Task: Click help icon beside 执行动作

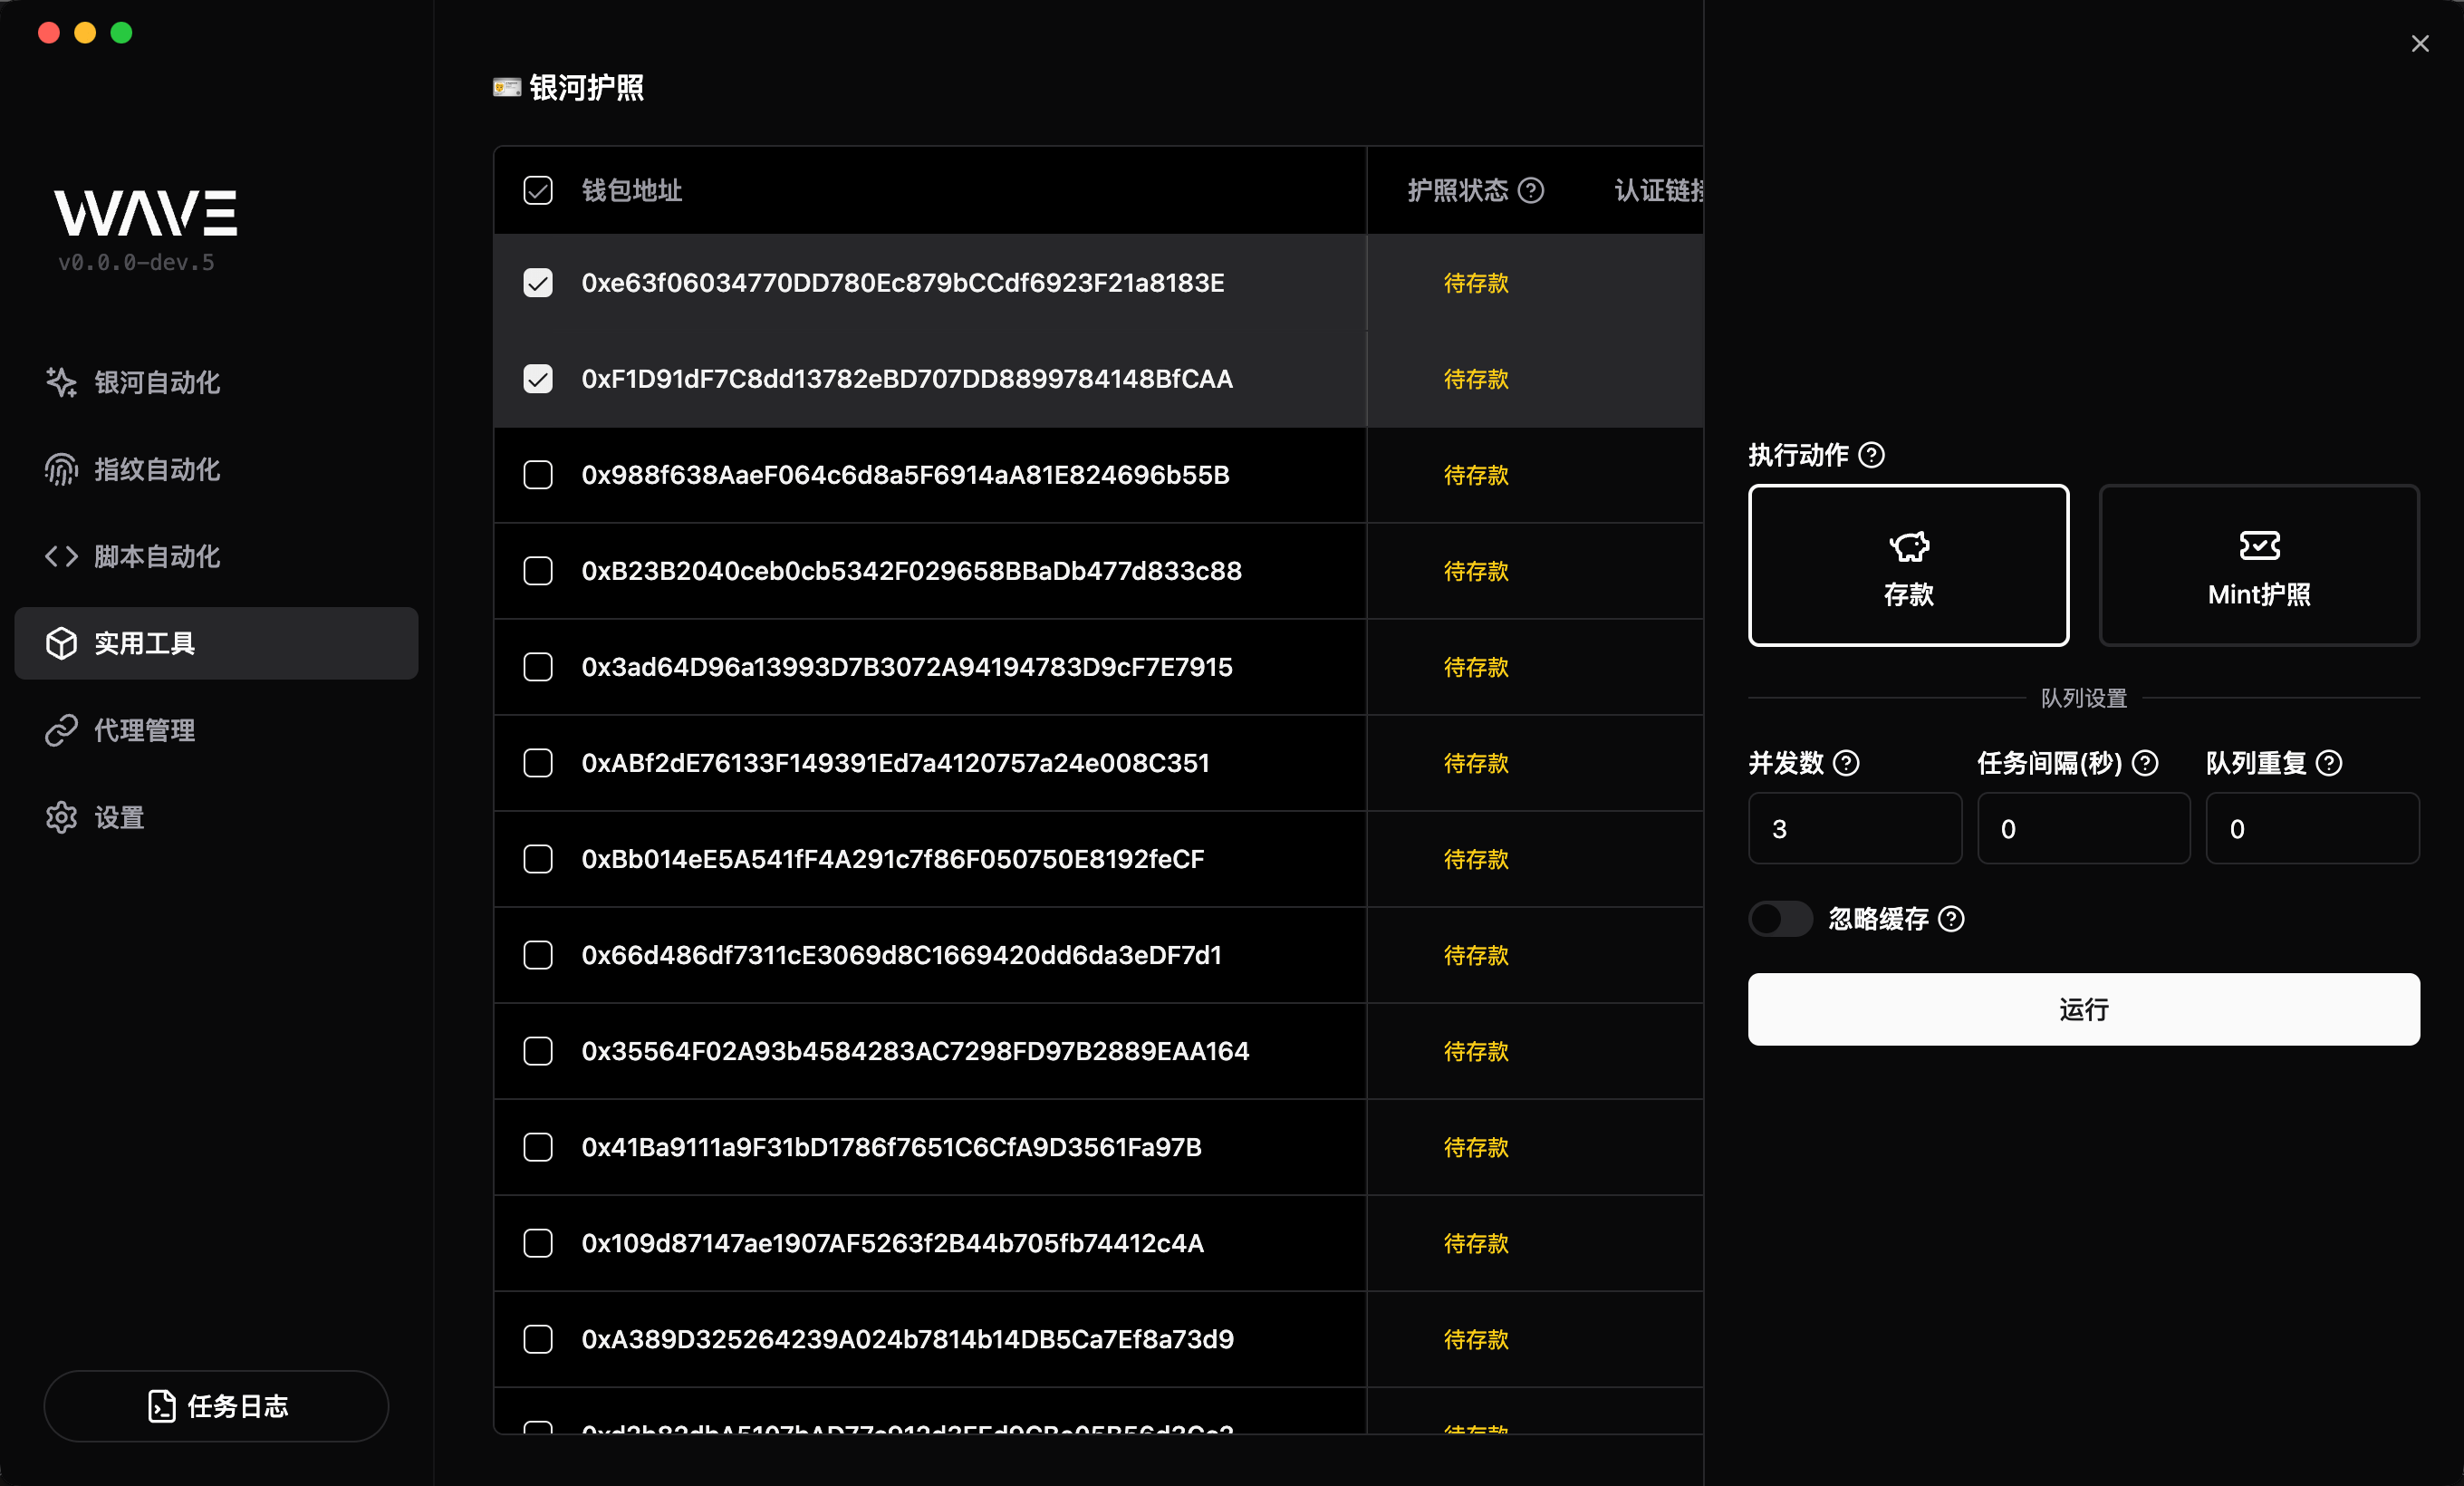Action: [1871, 455]
